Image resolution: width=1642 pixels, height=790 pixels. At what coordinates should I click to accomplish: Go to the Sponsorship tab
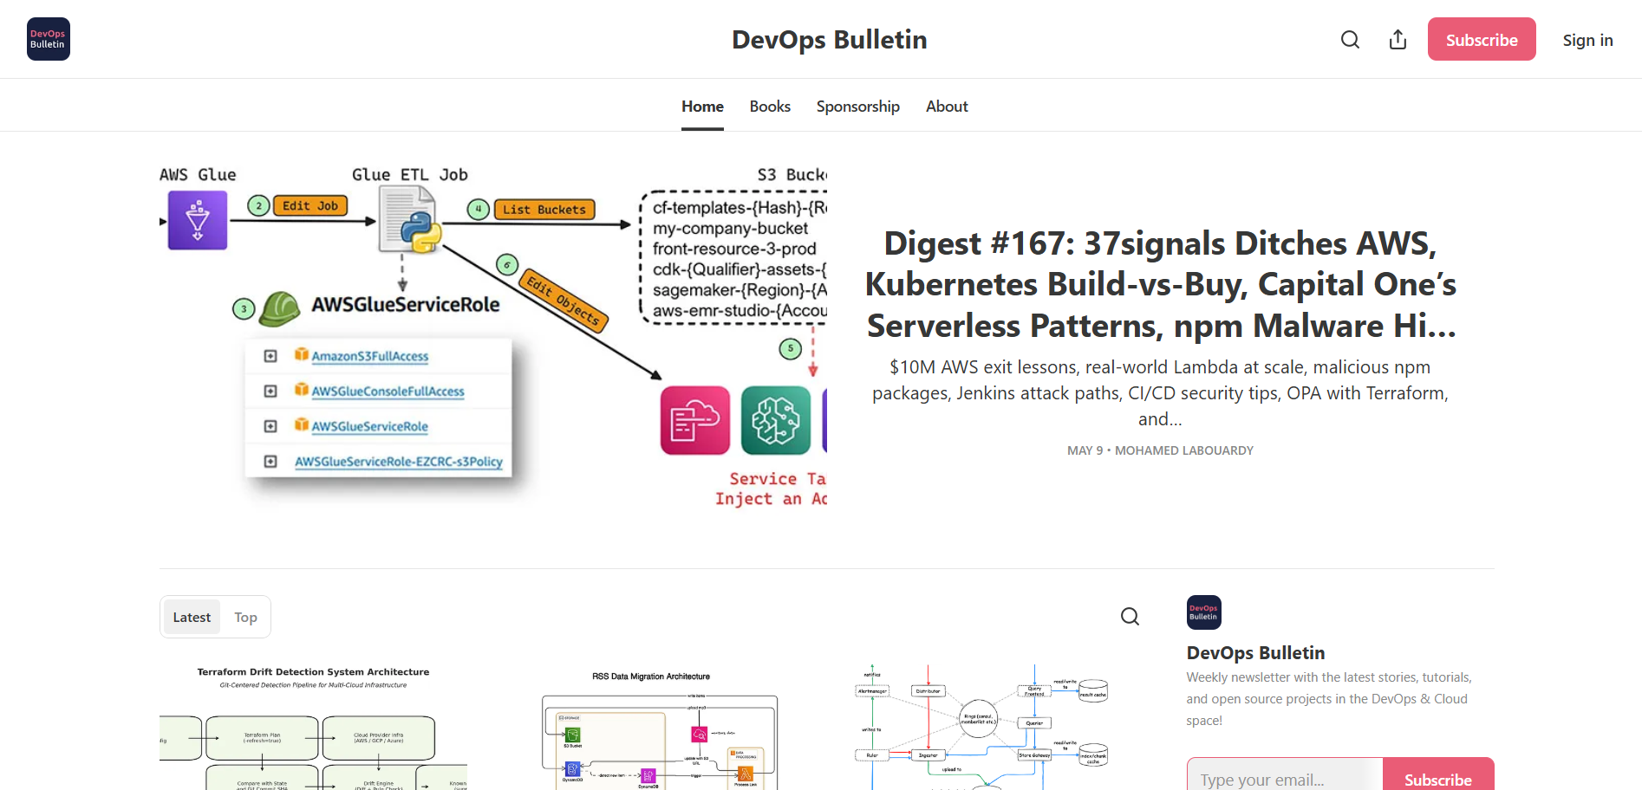tap(858, 107)
